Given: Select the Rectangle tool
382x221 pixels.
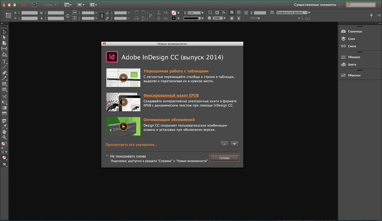Looking at the screenshot, I should pos(4,89).
